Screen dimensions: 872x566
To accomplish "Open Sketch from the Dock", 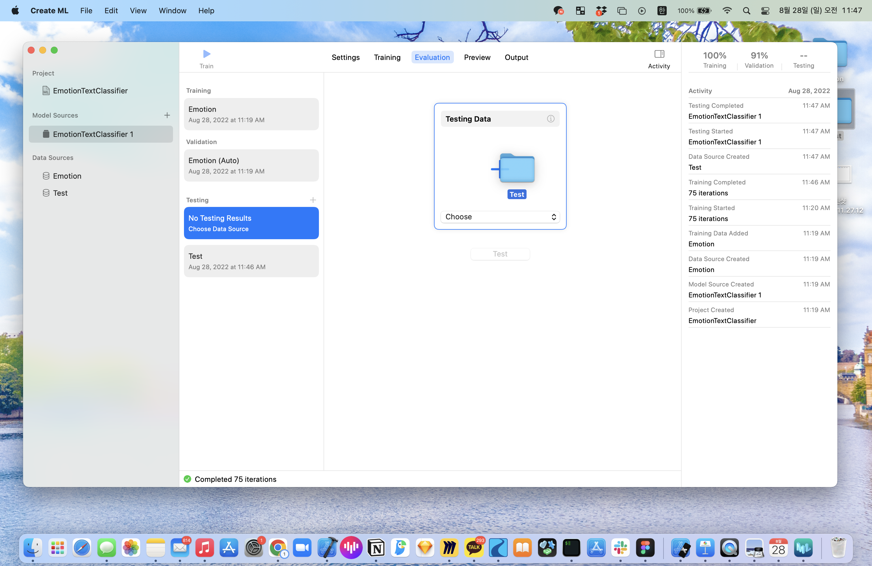I will (x=425, y=548).
